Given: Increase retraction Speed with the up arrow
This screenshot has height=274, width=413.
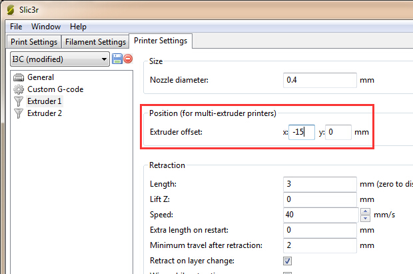Looking at the screenshot, I should pos(365,211).
